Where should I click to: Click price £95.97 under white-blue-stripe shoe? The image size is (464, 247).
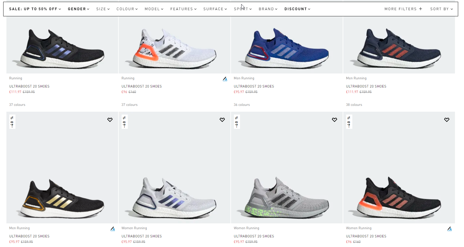127,242
